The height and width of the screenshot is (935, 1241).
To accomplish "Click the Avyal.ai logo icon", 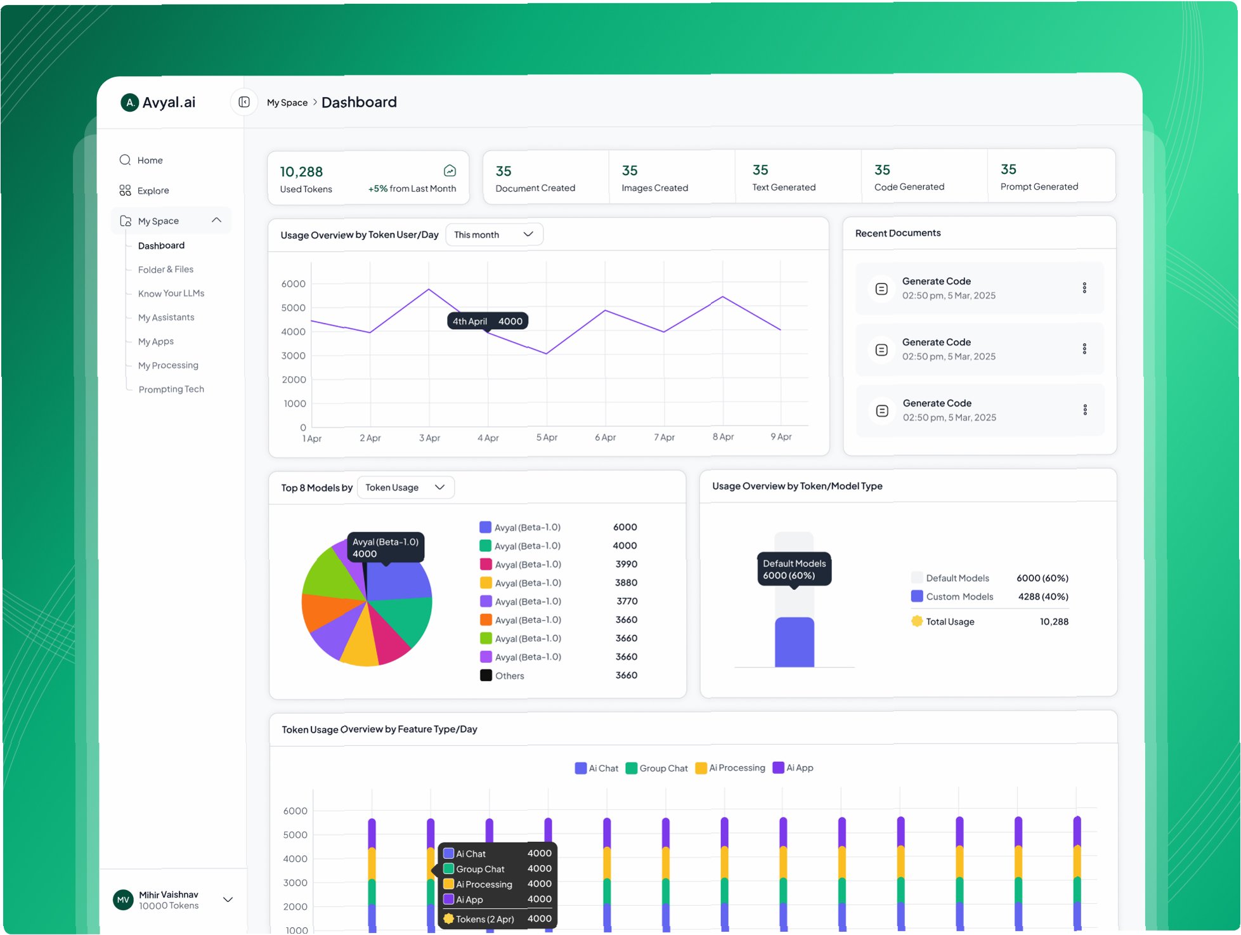I will click(x=129, y=102).
